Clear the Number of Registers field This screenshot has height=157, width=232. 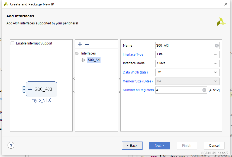(204, 90)
